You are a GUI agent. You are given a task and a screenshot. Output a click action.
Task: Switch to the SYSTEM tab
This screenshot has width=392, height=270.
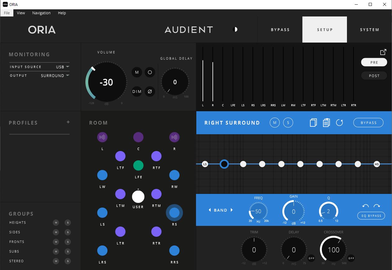(x=369, y=30)
